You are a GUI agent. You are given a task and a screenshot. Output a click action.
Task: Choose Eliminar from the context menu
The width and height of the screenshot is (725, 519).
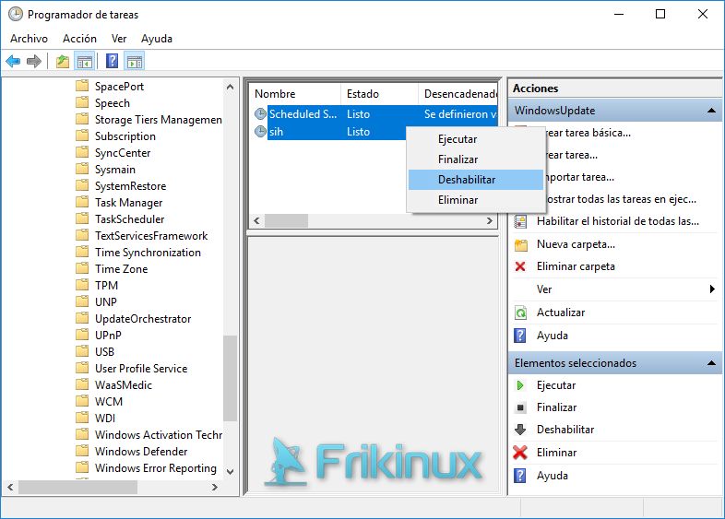(x=476, y=200)
